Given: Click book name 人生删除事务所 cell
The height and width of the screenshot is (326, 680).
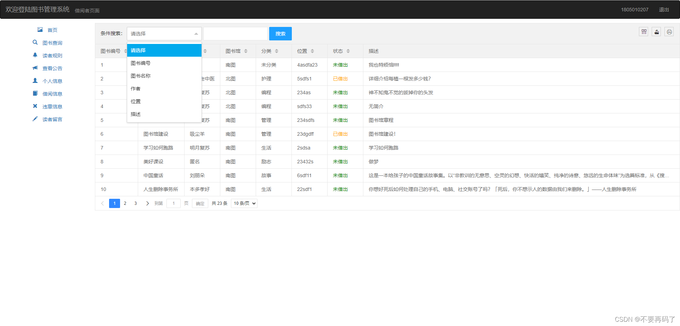Looking at the screenshot, I should click(x=161, y=189).
